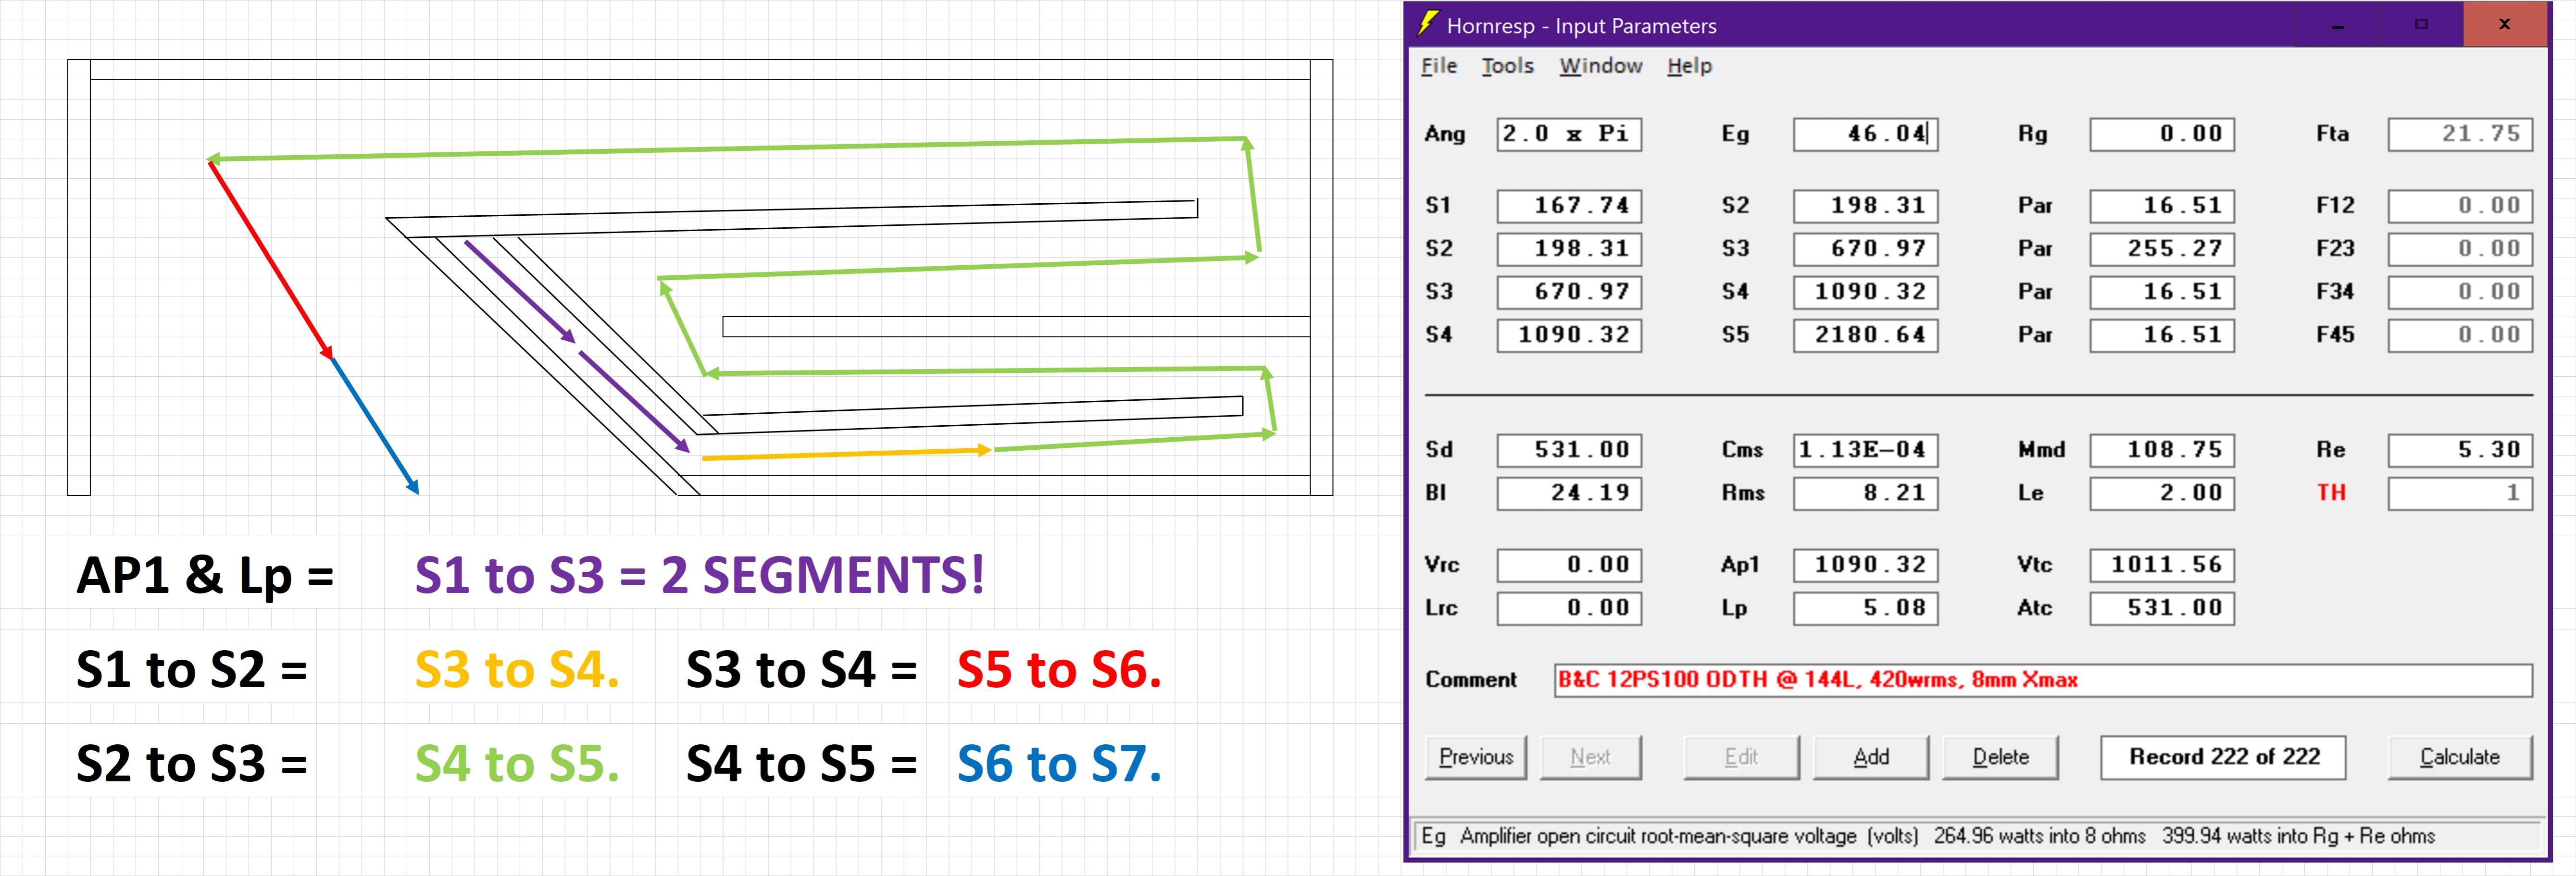This screenshot has height=876, width=2576.
Task: Click the F34 field
Action: 2460,292
